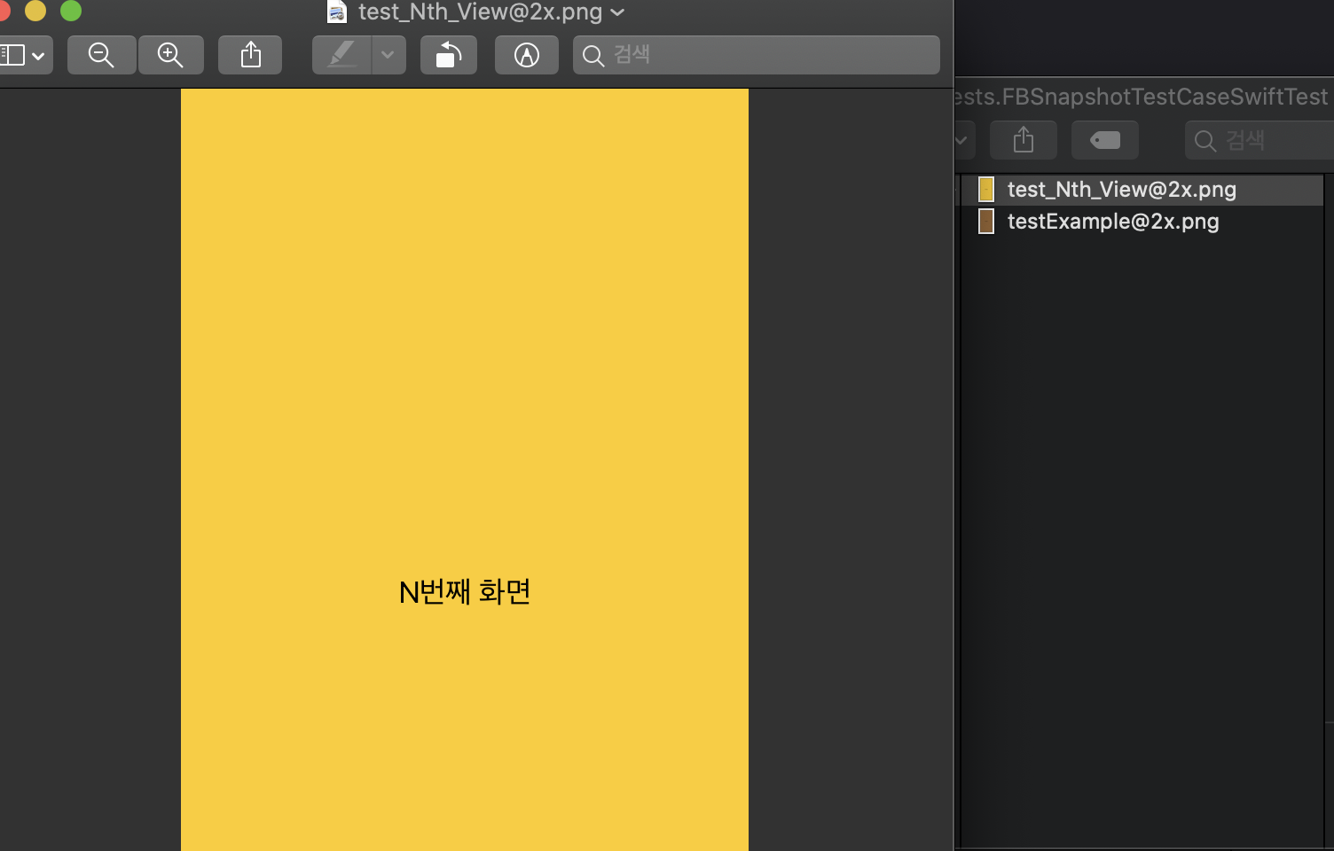This screenshot has width=1334, height=851.
Task: Click the yellow thumbnail icon of test_Nth_View file
Action: 986,190
